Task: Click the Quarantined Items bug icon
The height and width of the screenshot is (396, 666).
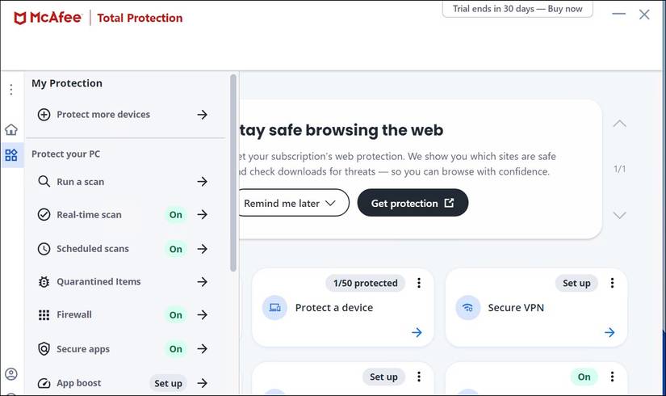Action: [44, 282]
